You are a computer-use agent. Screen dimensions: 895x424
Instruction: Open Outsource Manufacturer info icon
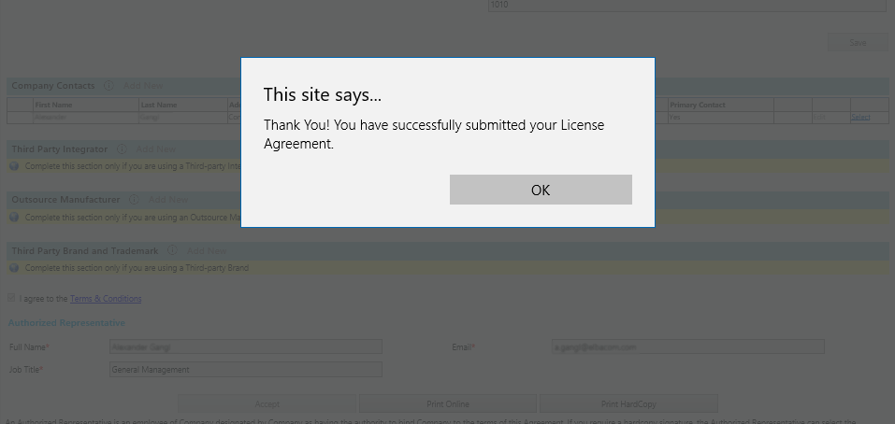click(x=134, y=200)
